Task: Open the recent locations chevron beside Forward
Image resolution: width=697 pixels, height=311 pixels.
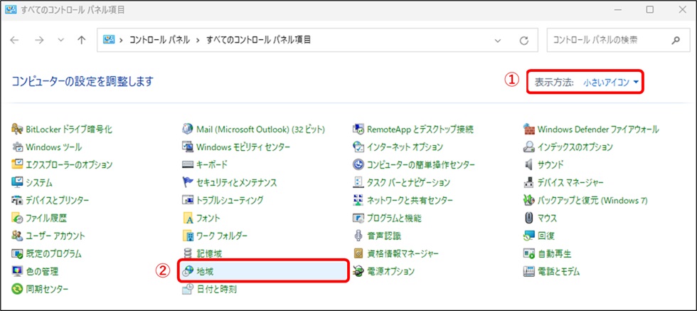Action: click(x=60, y=41)
